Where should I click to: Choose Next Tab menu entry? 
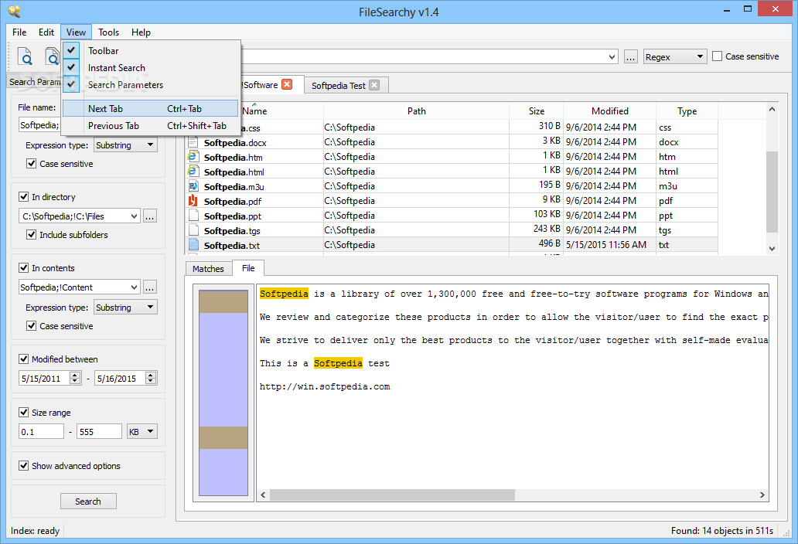(x=150, y=108)
